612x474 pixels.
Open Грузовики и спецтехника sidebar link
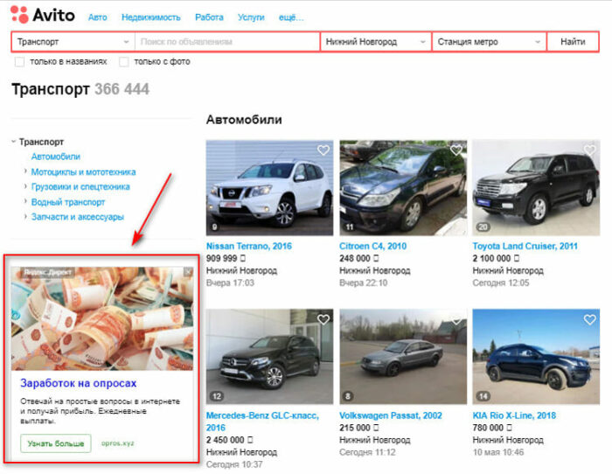[80, 186]
